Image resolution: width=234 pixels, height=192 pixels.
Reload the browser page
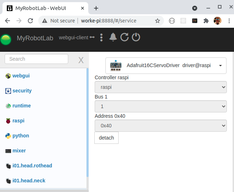[30, 21]
